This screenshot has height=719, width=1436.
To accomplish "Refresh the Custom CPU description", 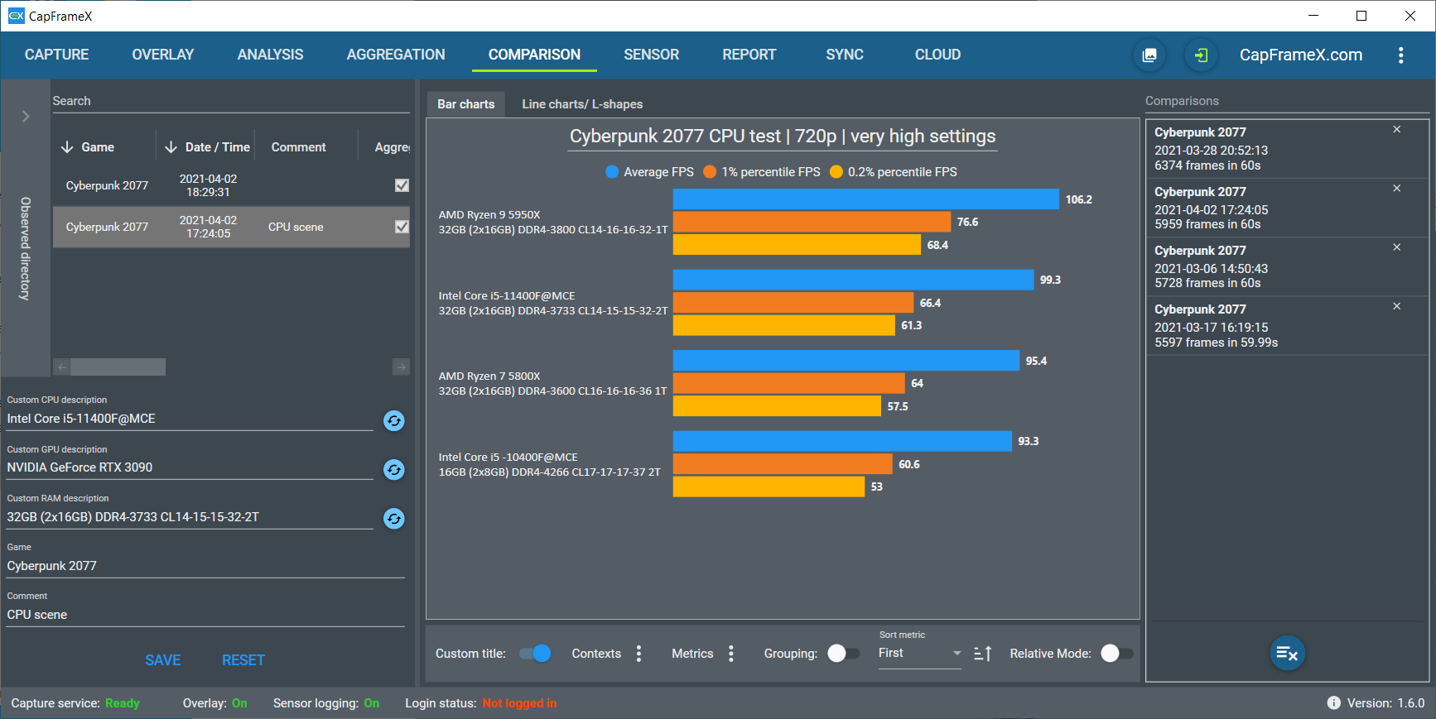I will pos(394,421).
